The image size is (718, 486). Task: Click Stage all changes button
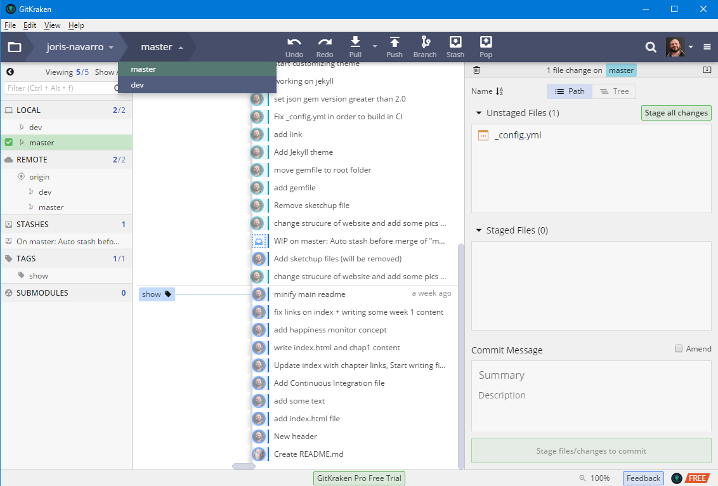click(x=676, y=113)
